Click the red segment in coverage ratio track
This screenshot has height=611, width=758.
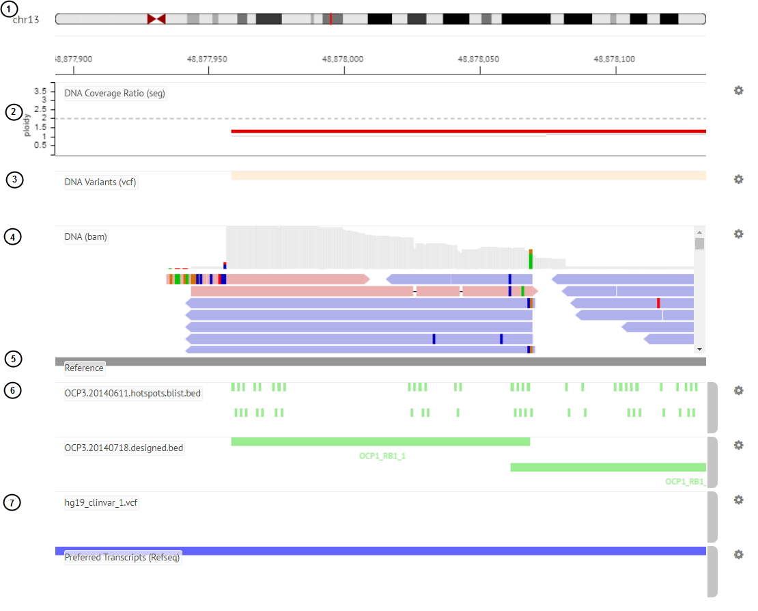(x=468, y=131)
